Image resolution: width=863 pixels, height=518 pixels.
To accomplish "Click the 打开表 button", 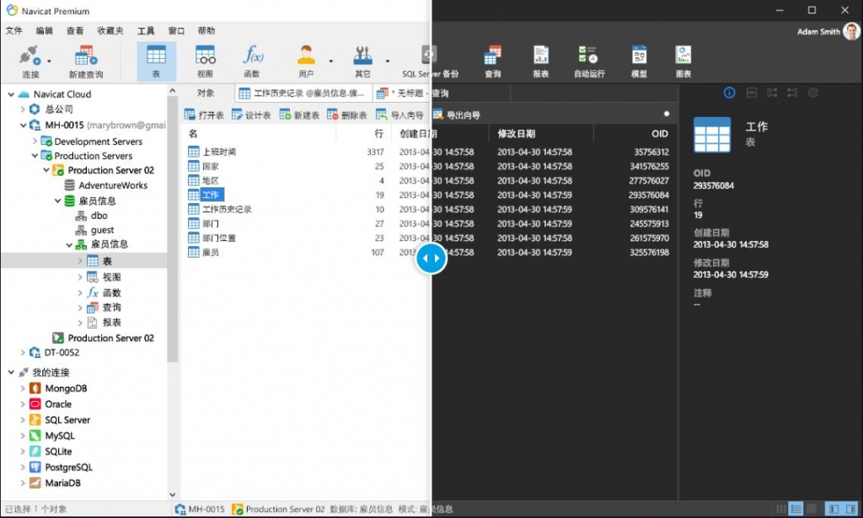I will click(204, 115).
